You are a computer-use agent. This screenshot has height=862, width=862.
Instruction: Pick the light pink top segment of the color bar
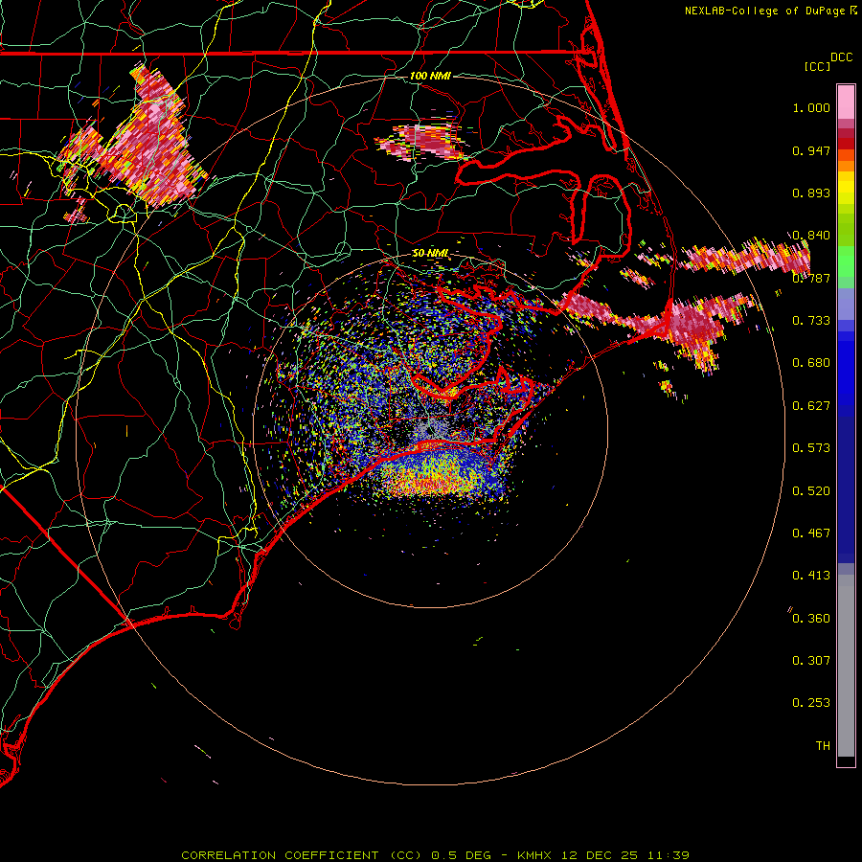click(846, 102)
